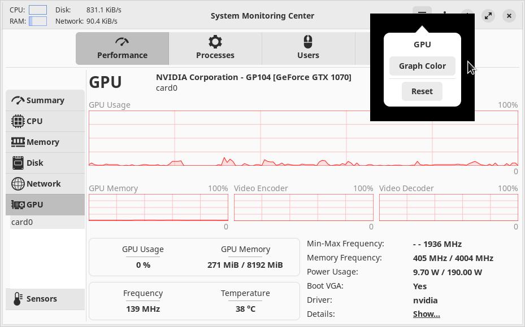525x327 pixels.
Task: Click on the GPU Usage graph
Action: (x=303, y=138)
